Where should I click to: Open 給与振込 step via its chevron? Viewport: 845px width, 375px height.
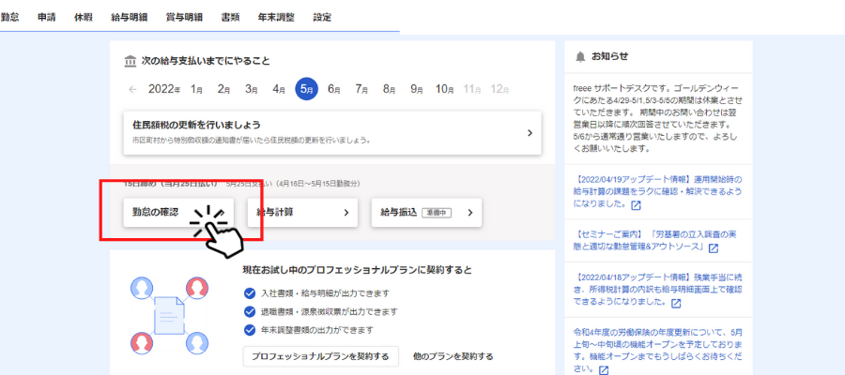[x=470, y=213]
